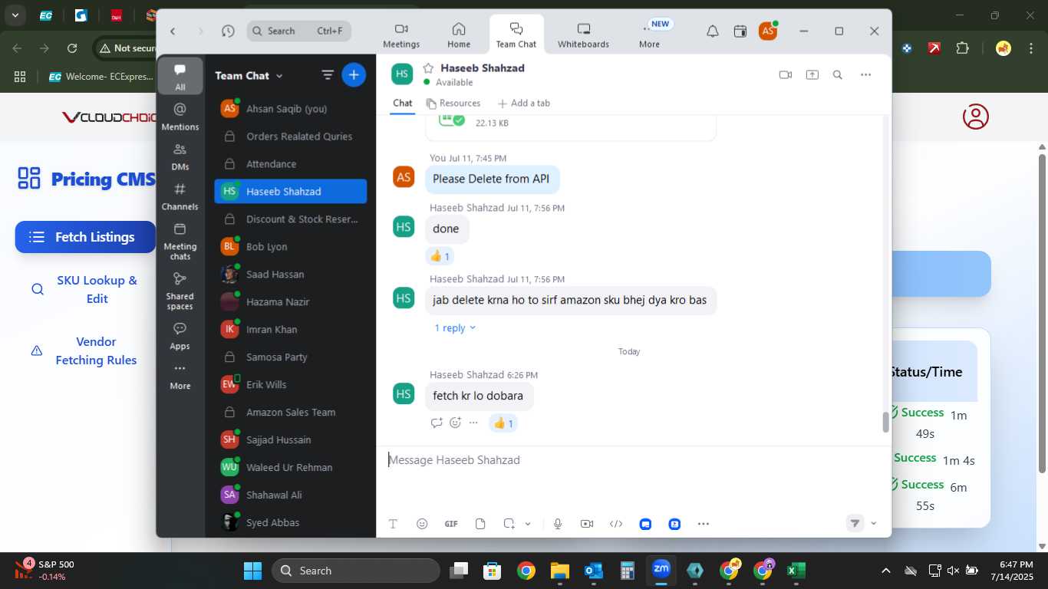Reply to the 'fetch kr lo dobara' message
1048x589 pixels.
click(x=437, y=423)
